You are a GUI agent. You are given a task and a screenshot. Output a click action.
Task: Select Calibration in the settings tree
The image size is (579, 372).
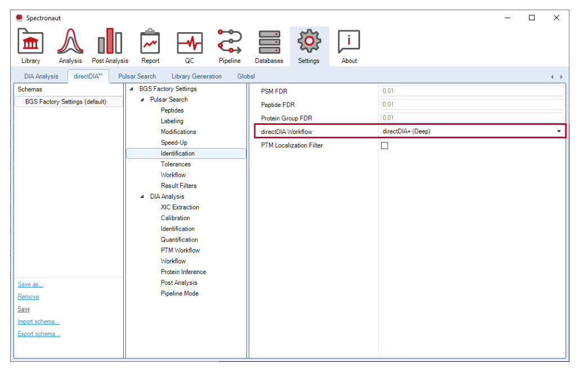176,218
